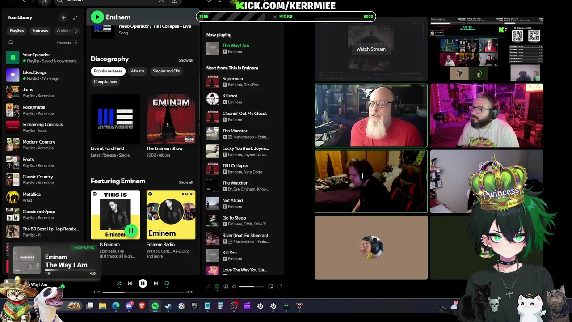Open The Way I Am now playing title
This screenshot has width=572, height=322.
(236, 45)
